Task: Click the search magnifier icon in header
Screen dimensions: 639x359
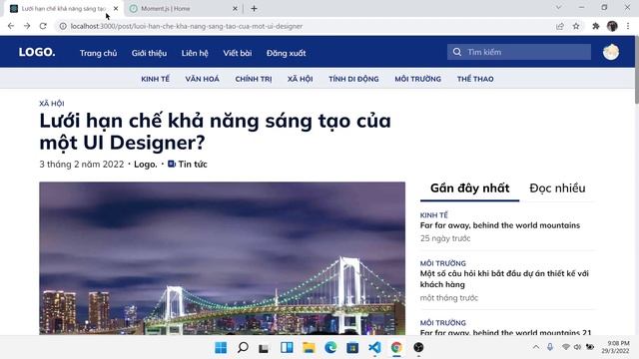Action: pos(457,52)
